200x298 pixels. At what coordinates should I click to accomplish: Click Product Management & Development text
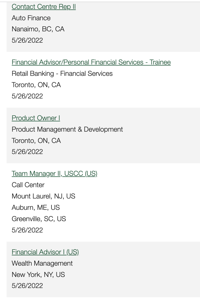click(67, 129)
